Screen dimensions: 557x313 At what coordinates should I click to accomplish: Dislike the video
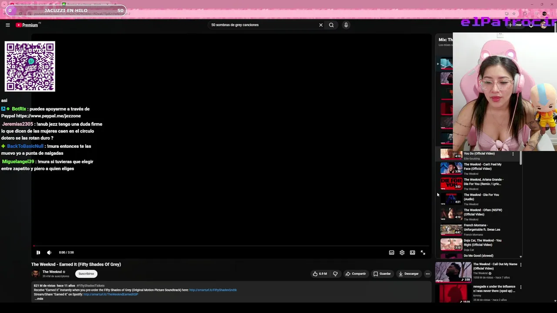(x=336, y=274)
